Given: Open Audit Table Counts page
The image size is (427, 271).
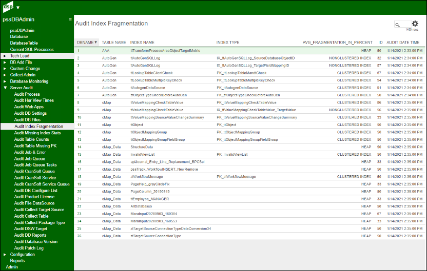Looking at the screenshot, I should point(32,139).
